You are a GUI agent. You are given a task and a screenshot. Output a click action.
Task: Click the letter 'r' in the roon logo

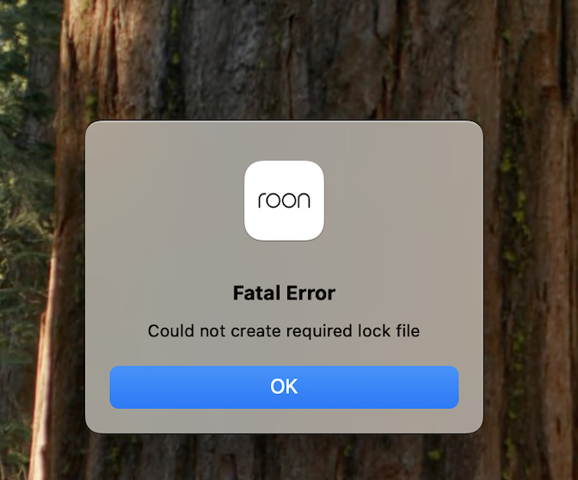pos(261,201)
